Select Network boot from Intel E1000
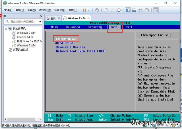 coord(80,51)
